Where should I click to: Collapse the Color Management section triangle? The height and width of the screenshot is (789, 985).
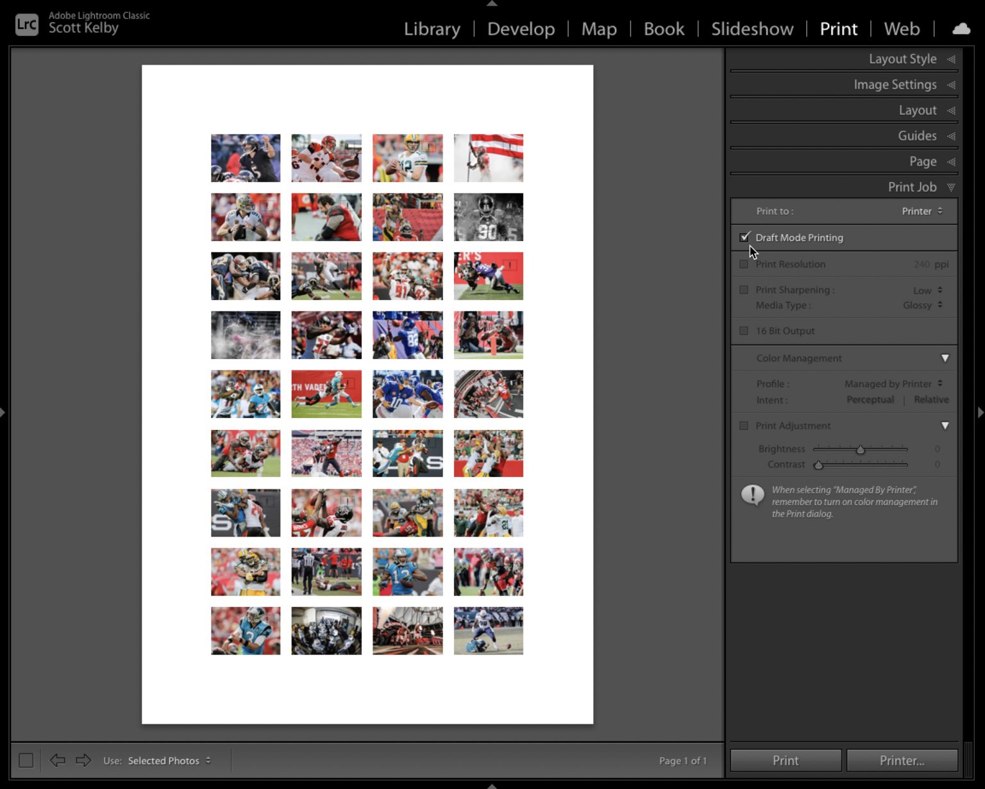tap(945, 358)
